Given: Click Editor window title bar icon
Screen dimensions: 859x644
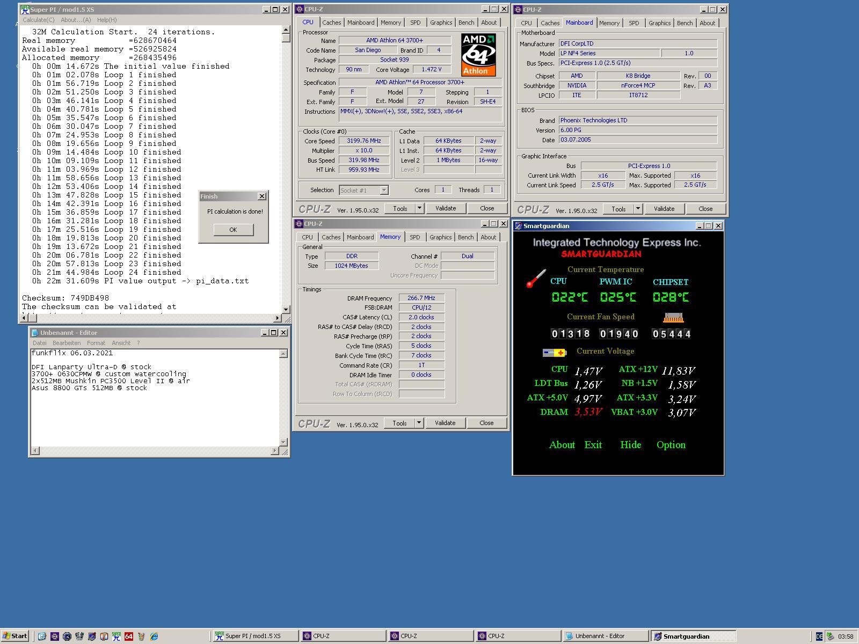Looking at the screenshot, I should pyautogui.click(x=35, y=333).
